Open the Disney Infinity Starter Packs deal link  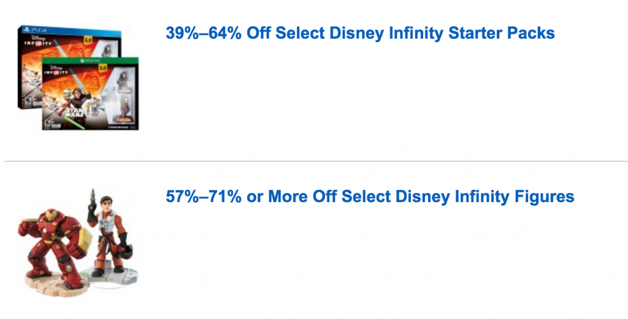pos(360,33)
